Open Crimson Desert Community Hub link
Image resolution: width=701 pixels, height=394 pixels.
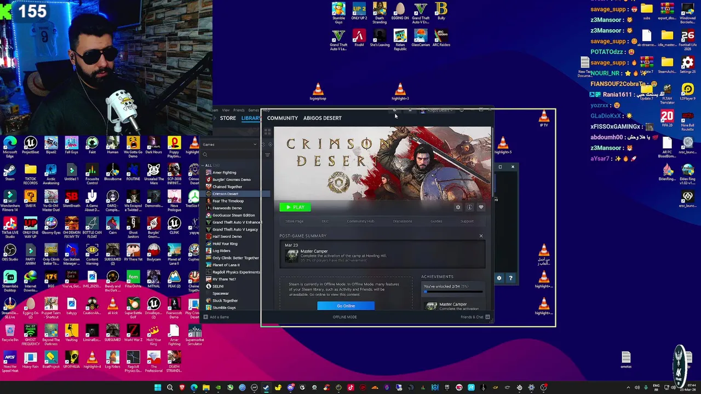360,221
